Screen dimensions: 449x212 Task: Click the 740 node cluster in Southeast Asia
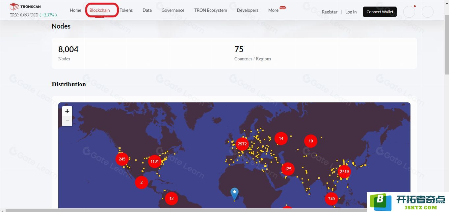pyautogui.click(x=331, y=199)
